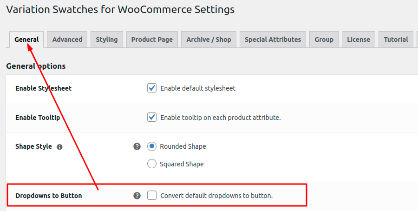Go to the Styling tab
The width and height of the screenshot is (418, 211).
tap(107, 40)
